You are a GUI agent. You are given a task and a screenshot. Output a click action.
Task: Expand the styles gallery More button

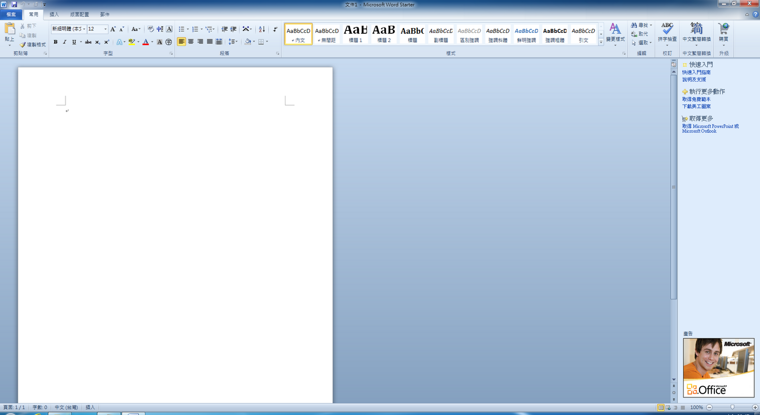pos(601,42)
